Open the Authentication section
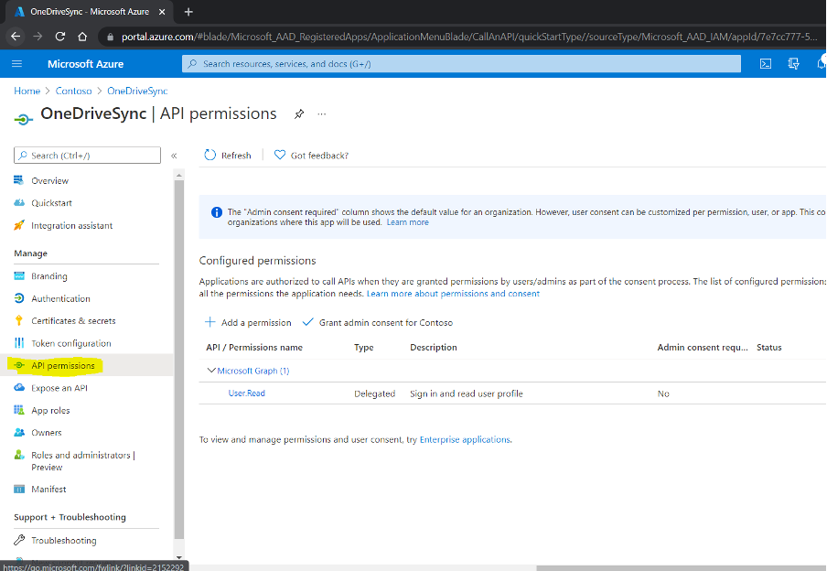This screenshot has height=571, width=827. (x=60, y=298)
